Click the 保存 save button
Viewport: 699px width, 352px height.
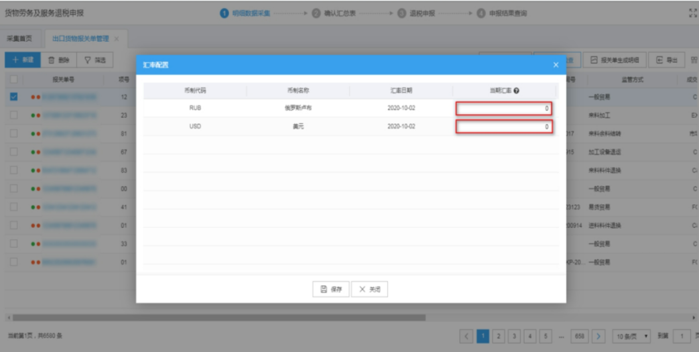[331, 289]
